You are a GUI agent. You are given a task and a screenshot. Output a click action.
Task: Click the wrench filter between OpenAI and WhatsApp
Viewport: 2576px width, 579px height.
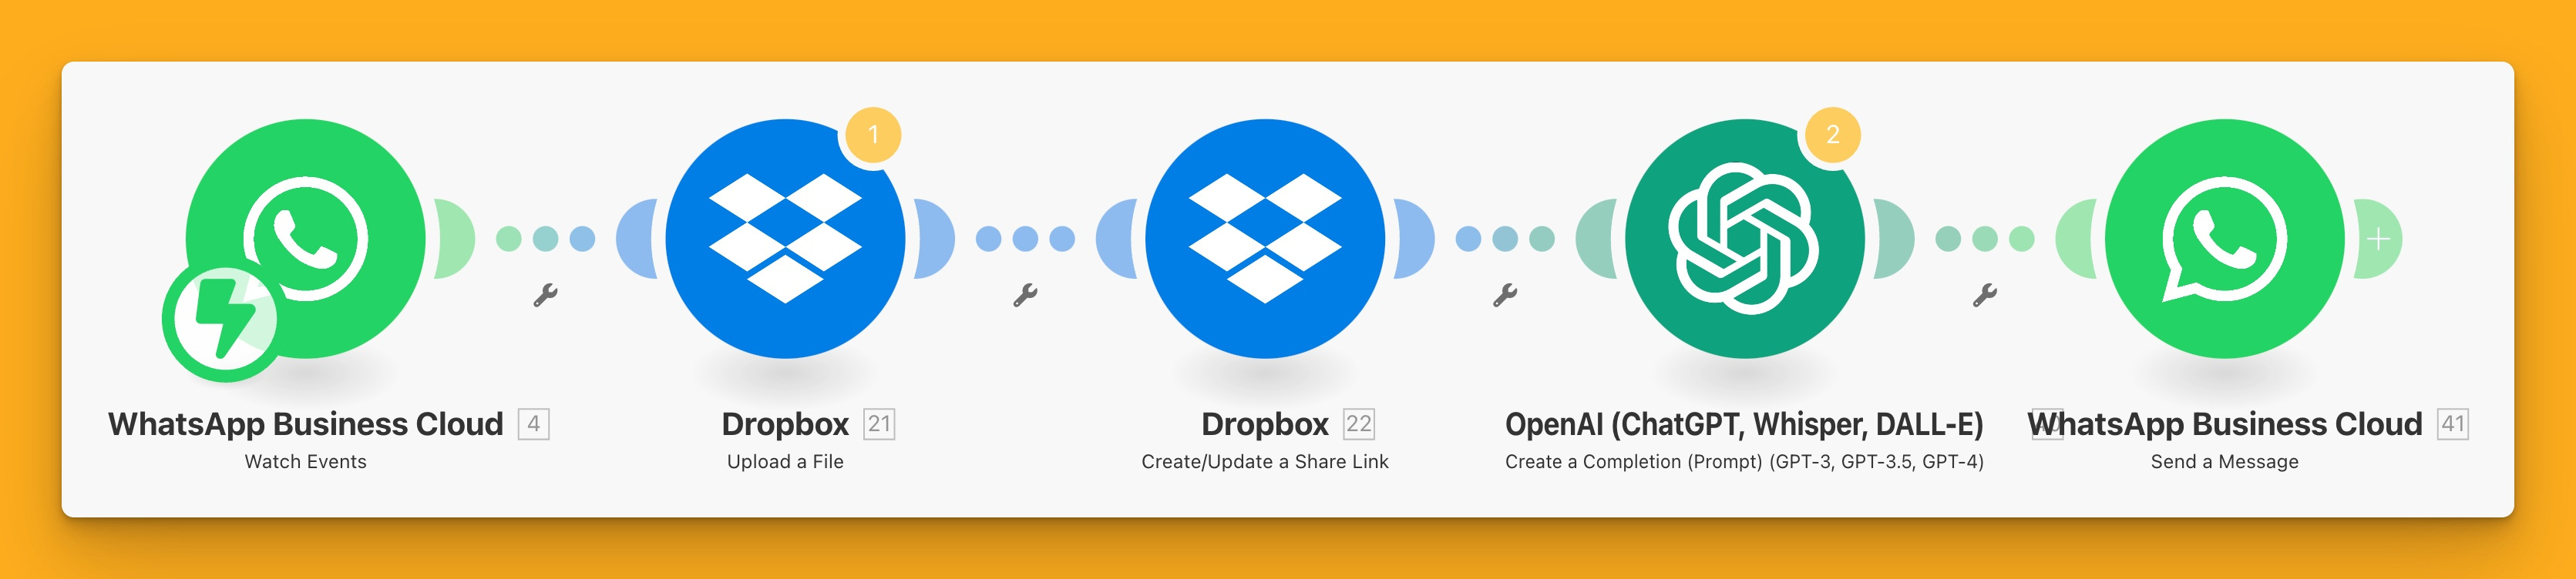click(x=1985, y=294)
